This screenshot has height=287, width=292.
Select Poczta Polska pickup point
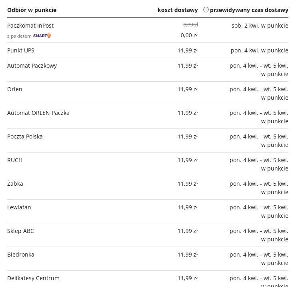pos(25,136)
